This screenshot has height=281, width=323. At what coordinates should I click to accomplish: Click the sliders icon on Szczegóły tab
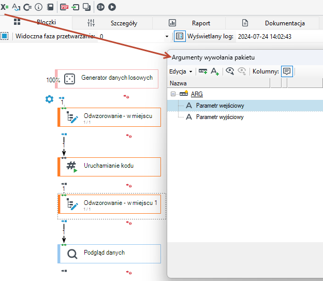point(91,23)
